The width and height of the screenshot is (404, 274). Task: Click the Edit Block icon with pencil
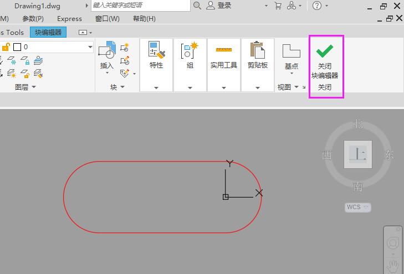[125, 60]
